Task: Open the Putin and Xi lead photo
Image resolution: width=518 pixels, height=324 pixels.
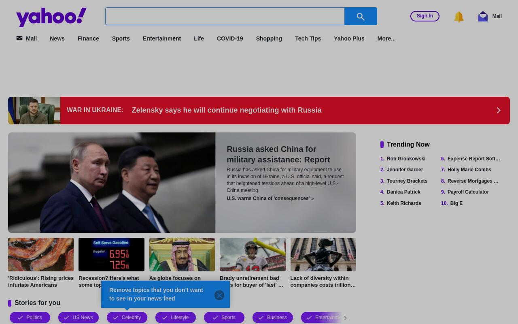Action: (112, 183)
